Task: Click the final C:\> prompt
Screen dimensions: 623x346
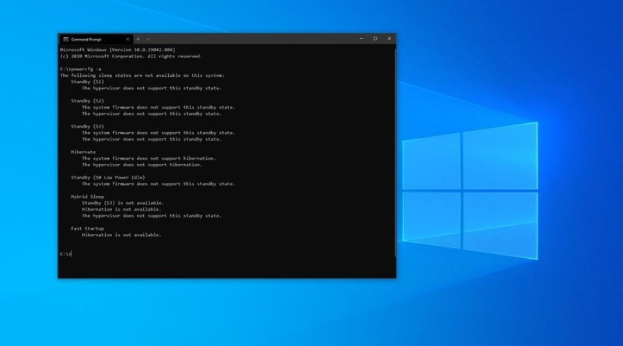Action: pyautogui.click(x=66, y=254)
